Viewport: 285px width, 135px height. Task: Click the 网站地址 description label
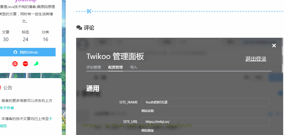(x=148, y=131)
